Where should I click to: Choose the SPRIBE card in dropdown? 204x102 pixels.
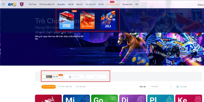pyautogui.click(x=67, y=20)
